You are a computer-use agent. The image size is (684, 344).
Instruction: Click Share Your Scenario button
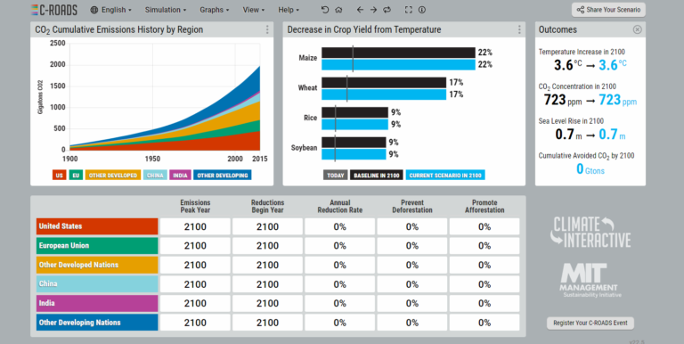click(608, 10)
